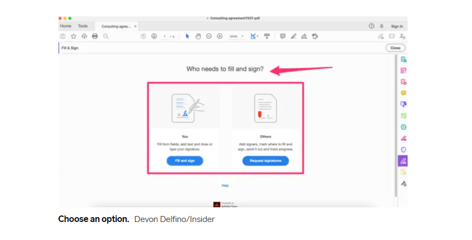Switch to the Home tab
Screen dimensions: 472x240
click(65, 26)
